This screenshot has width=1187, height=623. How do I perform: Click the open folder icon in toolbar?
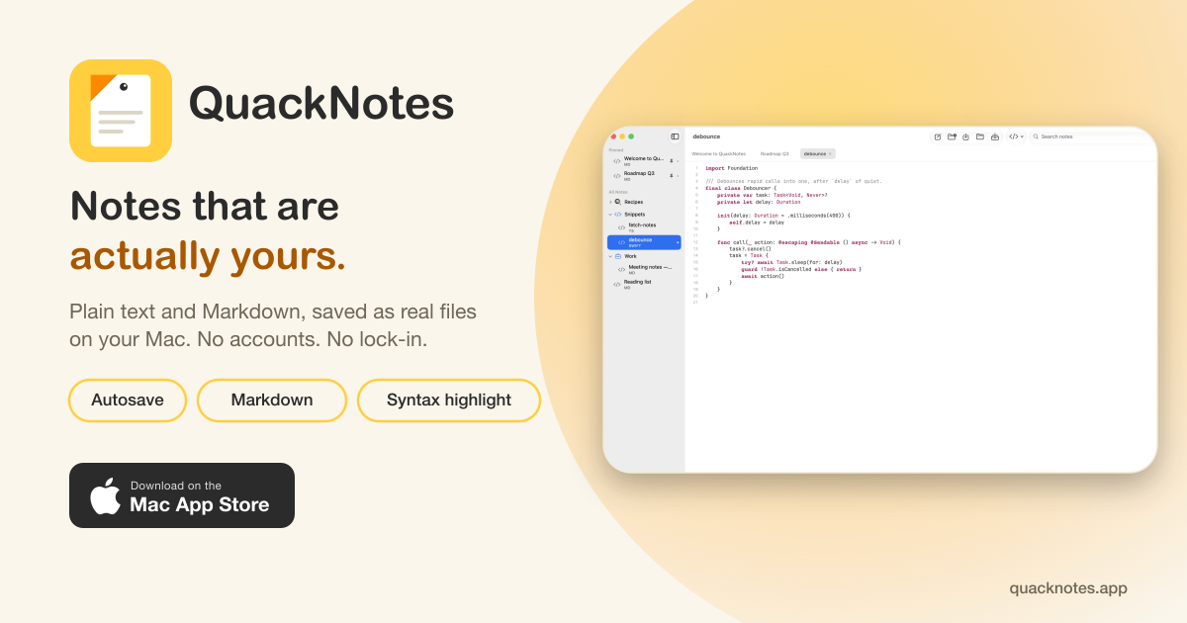pos(980,136)
